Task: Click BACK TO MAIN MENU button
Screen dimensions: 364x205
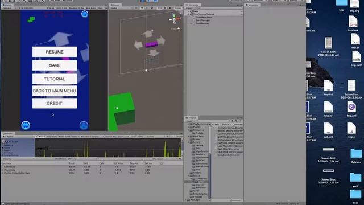Action: (55, 91)
